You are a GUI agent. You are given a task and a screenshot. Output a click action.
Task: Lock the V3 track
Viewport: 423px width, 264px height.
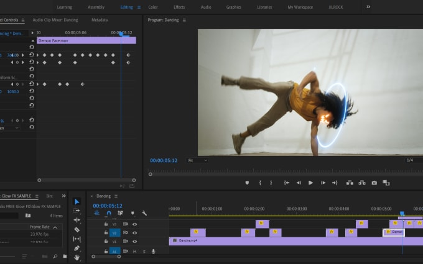(106, 224)
